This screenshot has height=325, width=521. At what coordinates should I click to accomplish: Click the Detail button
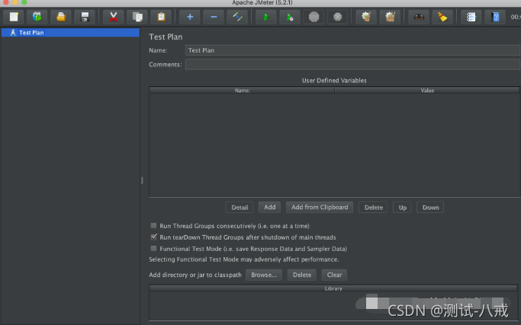(x=240, y=208)
